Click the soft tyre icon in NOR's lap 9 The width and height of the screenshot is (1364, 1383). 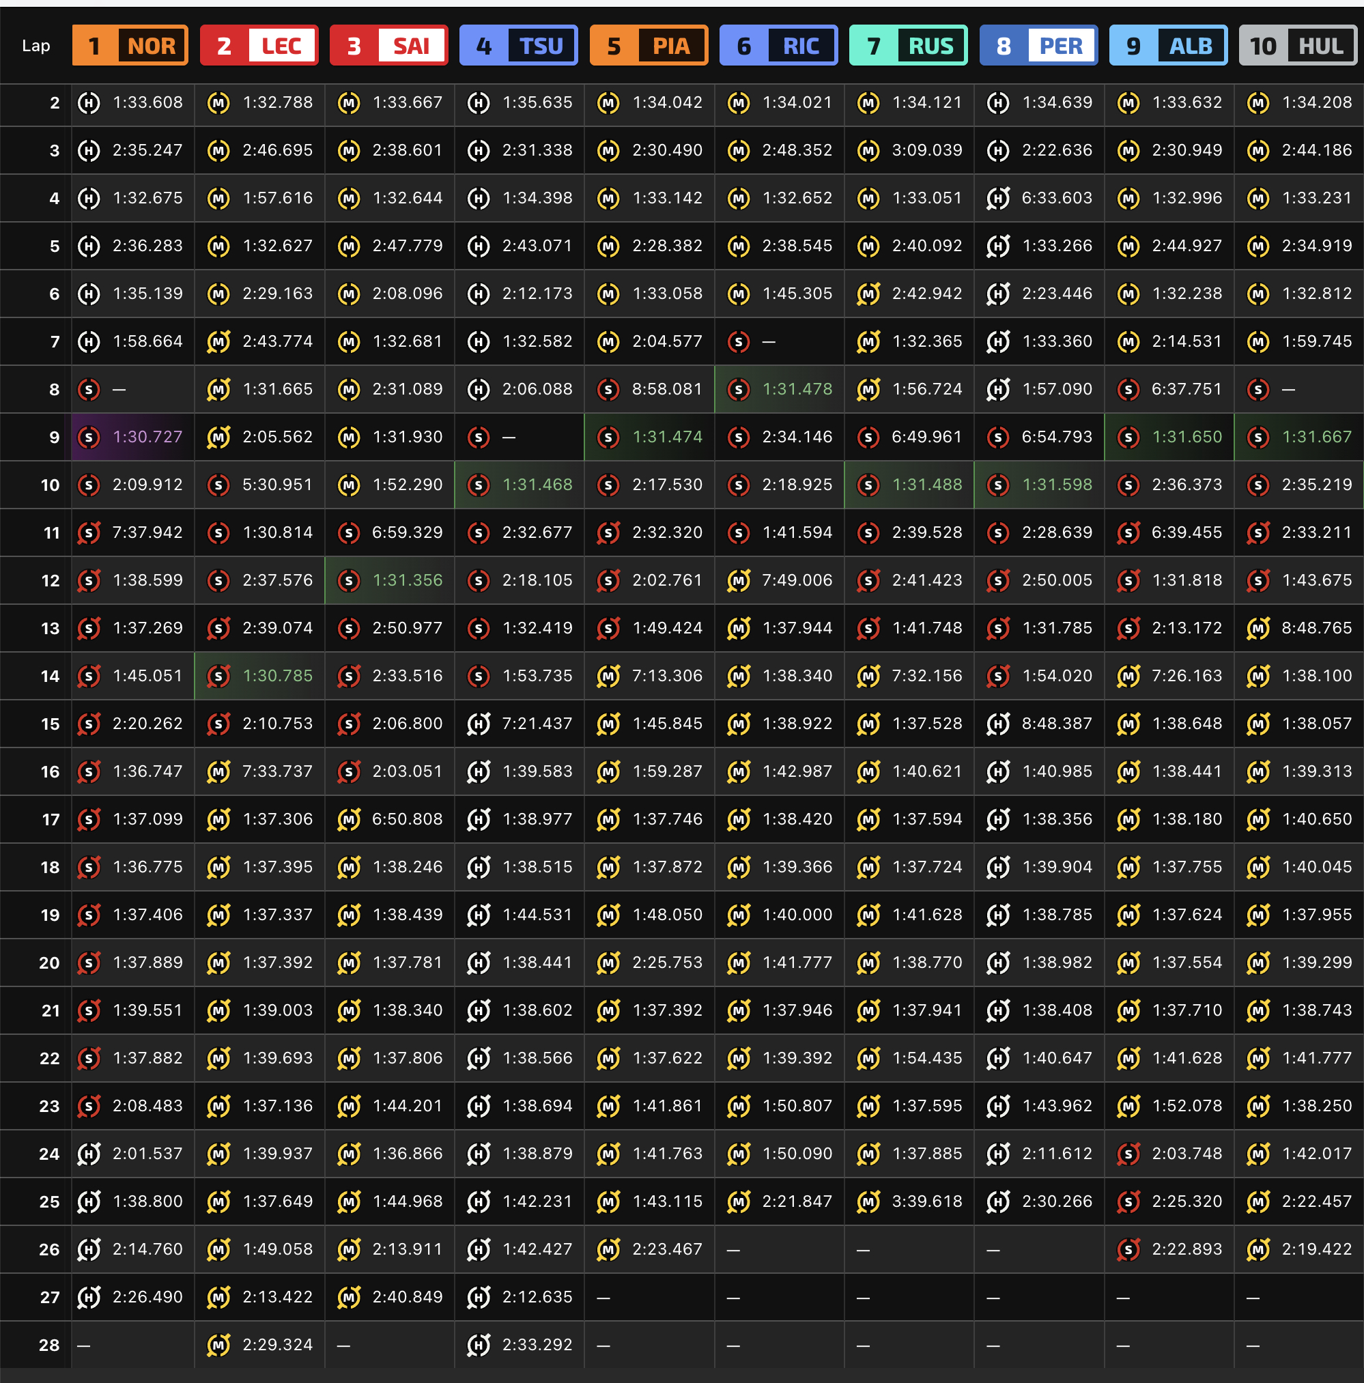pos(89,438)
